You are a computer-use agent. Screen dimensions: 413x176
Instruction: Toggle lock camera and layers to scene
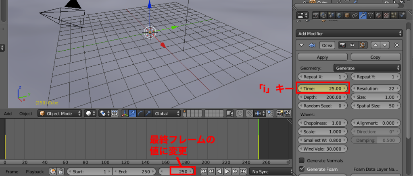click(x=230, y=114)
